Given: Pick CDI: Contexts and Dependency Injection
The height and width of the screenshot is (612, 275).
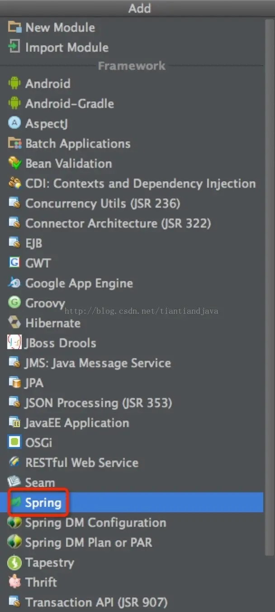Looking at the screenshot, I should coord(132,183).
